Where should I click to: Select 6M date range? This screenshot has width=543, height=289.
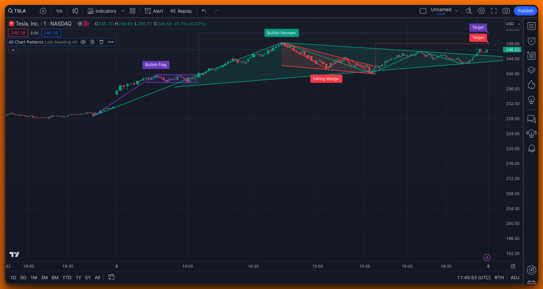coord(55,278)
